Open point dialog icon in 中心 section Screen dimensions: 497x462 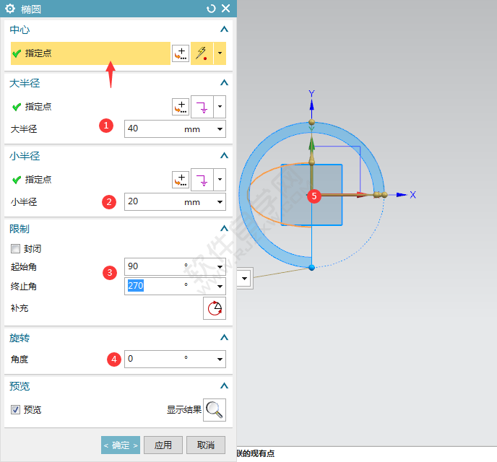pyautogui.click(x=181, y=53)
